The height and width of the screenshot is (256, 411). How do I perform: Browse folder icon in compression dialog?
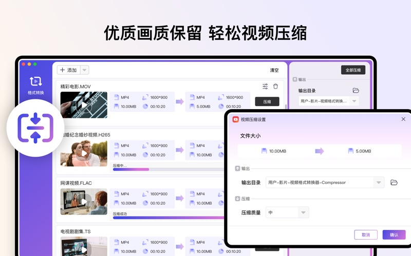pos(394,182)
